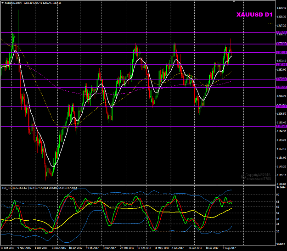The width and height of the screenshot is (287, 251).
Task: Click the 1283.18 current price tag
Action: tap(281, 52)
